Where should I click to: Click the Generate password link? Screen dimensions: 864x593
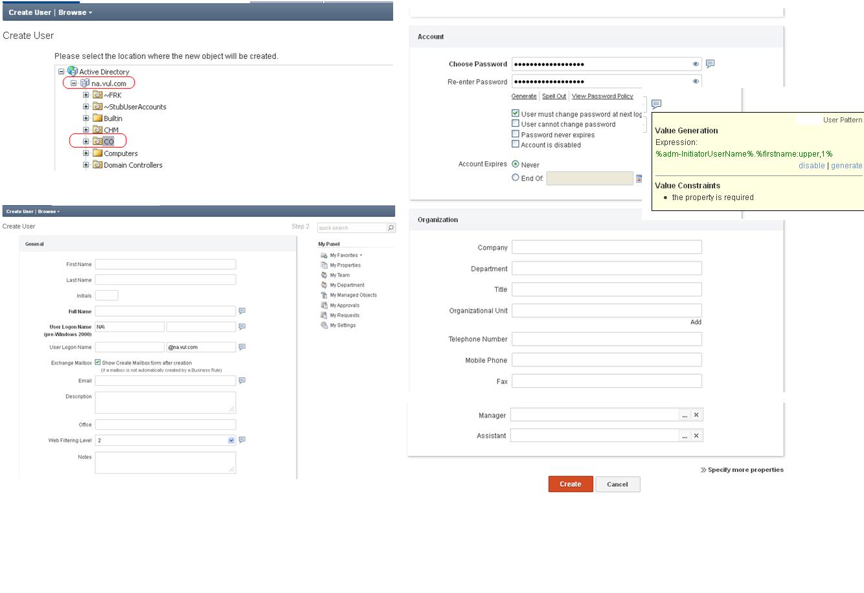pos(524,96)
